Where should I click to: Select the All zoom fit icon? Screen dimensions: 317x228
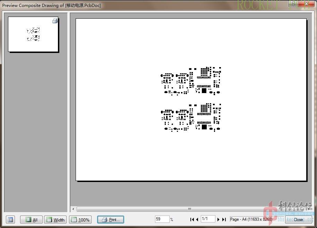point(31,219)
